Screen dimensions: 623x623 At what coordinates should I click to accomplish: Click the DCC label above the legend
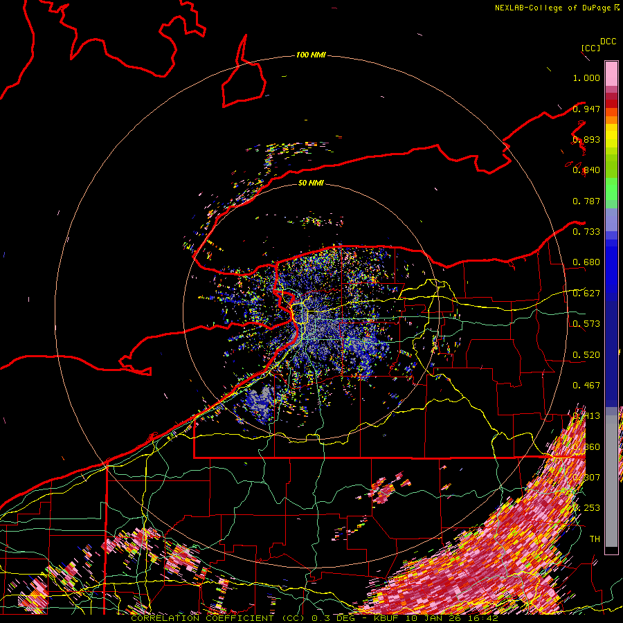click(x=608, y=42)
